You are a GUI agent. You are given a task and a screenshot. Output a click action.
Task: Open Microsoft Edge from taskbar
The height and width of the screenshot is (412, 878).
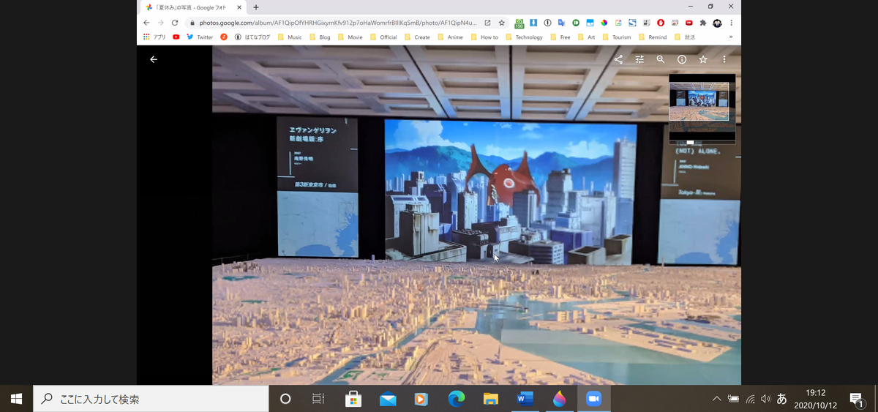pos(457,399)
